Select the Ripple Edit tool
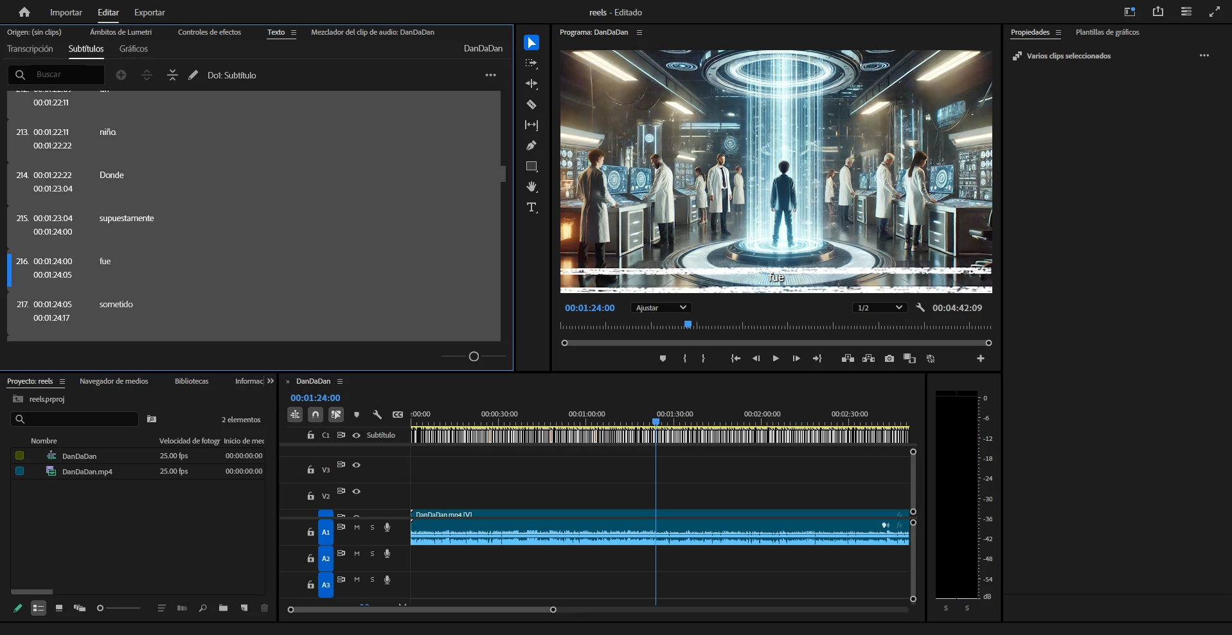1232x635 pixels. (x=531, y=84)
